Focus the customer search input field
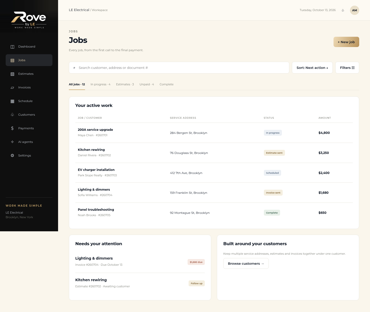 click(179, 68)
